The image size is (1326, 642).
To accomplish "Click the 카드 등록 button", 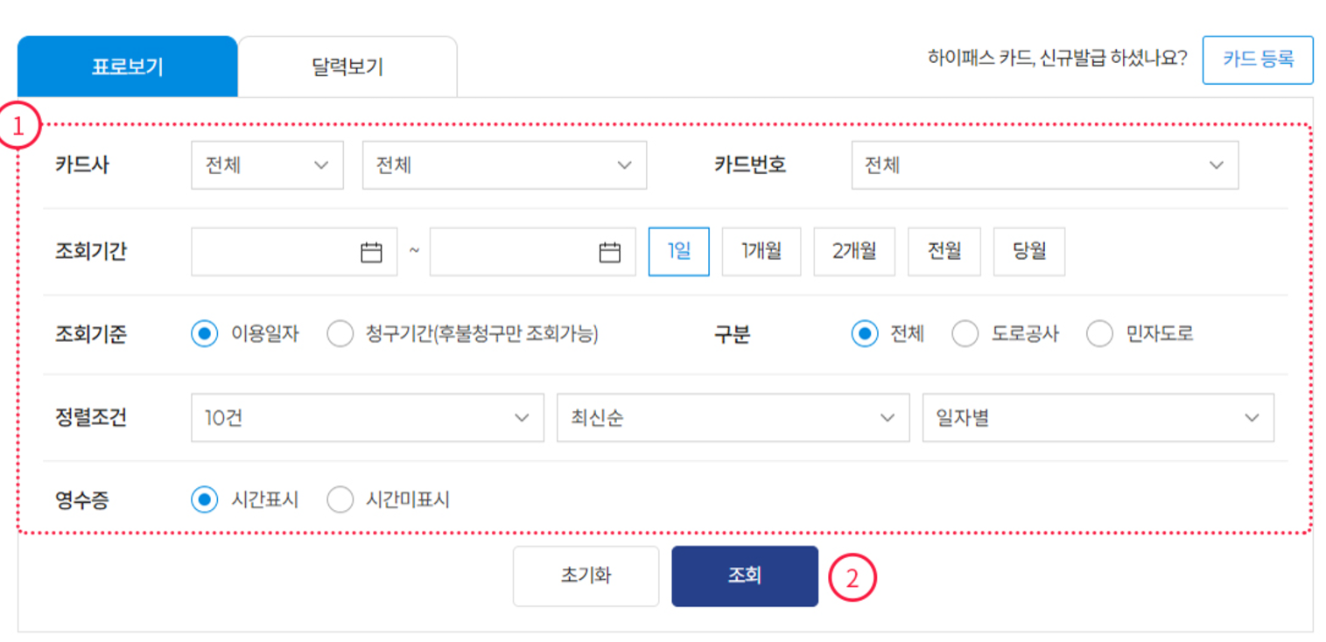I will pos(1259,59).
